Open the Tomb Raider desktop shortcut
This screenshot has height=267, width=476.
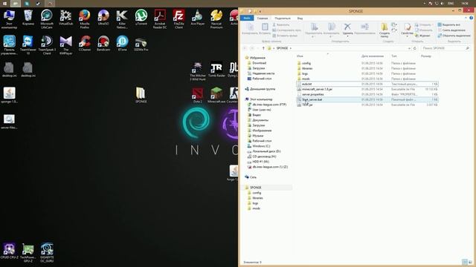[x=216, y=69]
